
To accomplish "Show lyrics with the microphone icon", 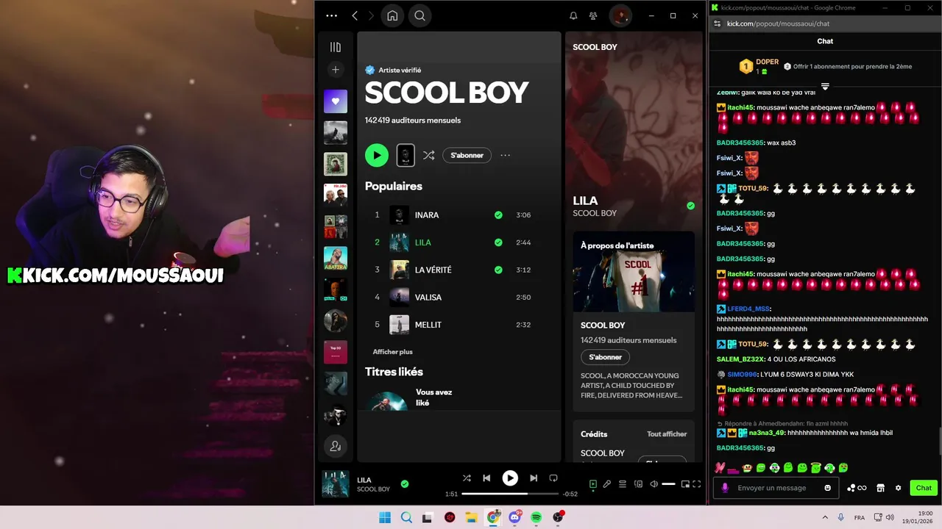I will click(x=607, y=484).
